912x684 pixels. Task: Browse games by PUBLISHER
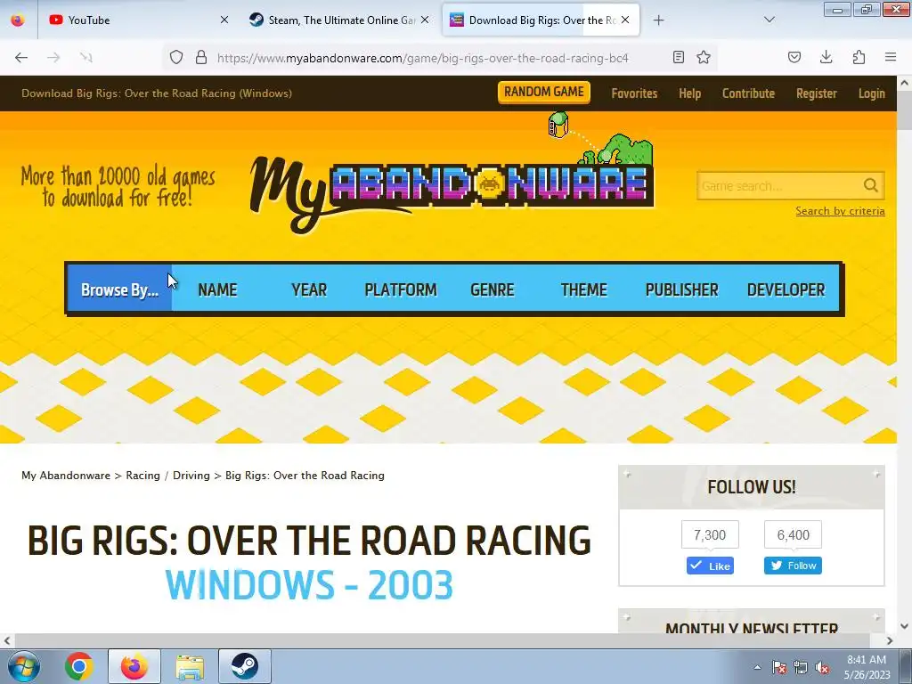pos(681,289)
